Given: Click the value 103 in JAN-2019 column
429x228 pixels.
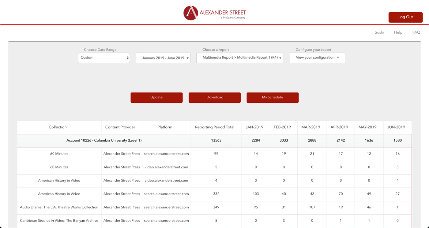Looking at the screenshot, I should pyautogui.click(x=255, y=194).
